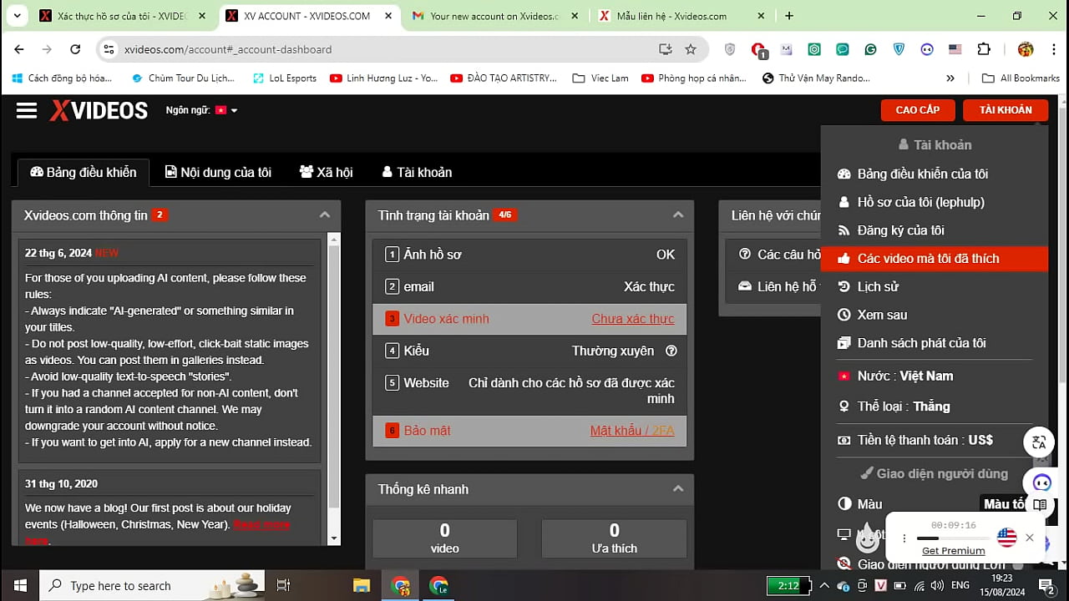
Task: Change country Nước: Việt Nam
Action: [x=904, y=376]
